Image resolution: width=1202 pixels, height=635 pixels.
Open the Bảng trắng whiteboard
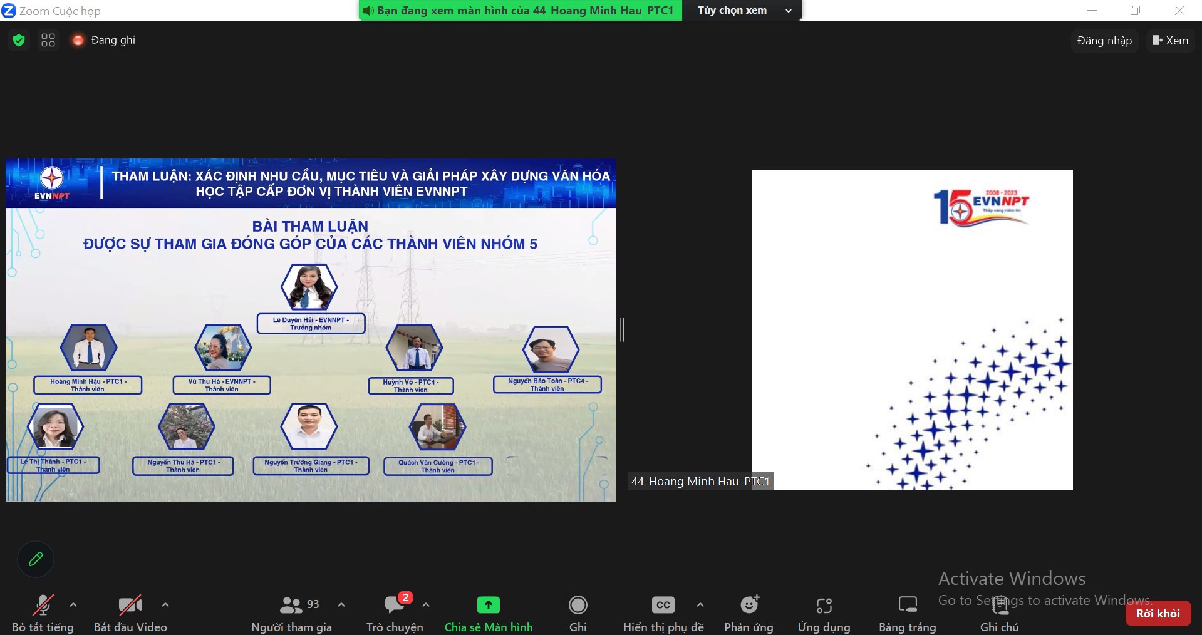908,614
